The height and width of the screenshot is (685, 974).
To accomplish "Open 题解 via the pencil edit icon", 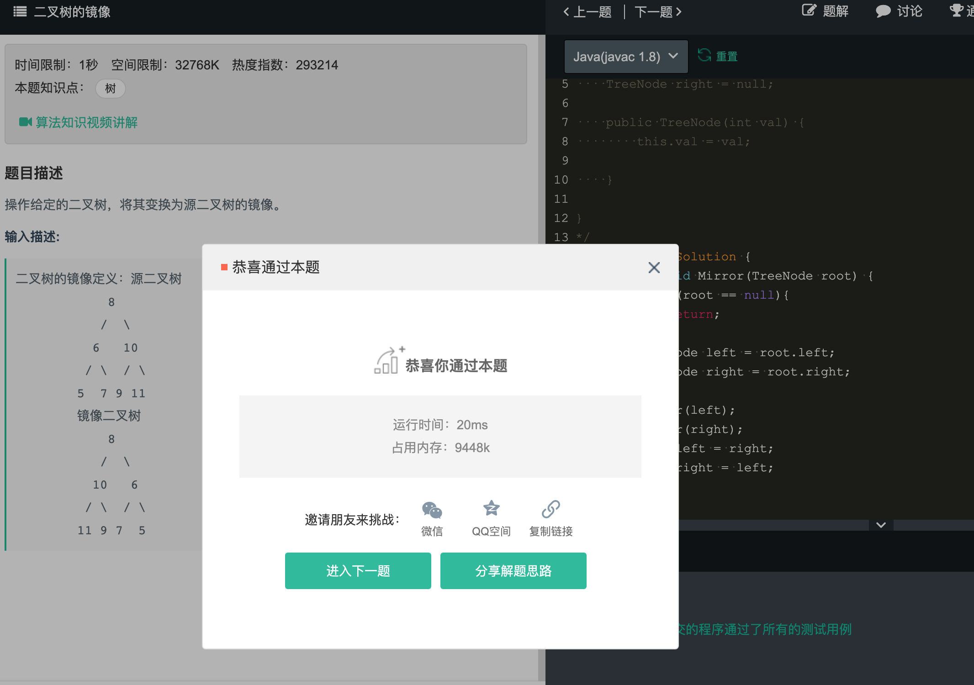I will point(809,11).
